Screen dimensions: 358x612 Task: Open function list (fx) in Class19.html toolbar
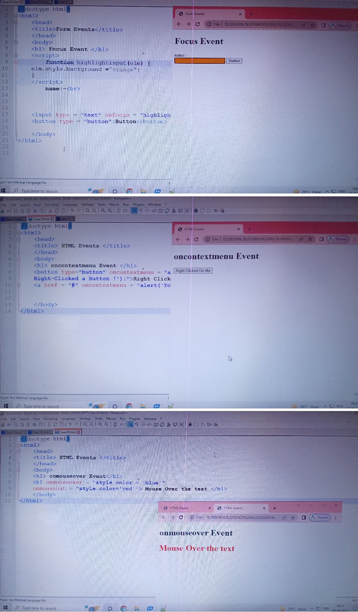(174, 211)
